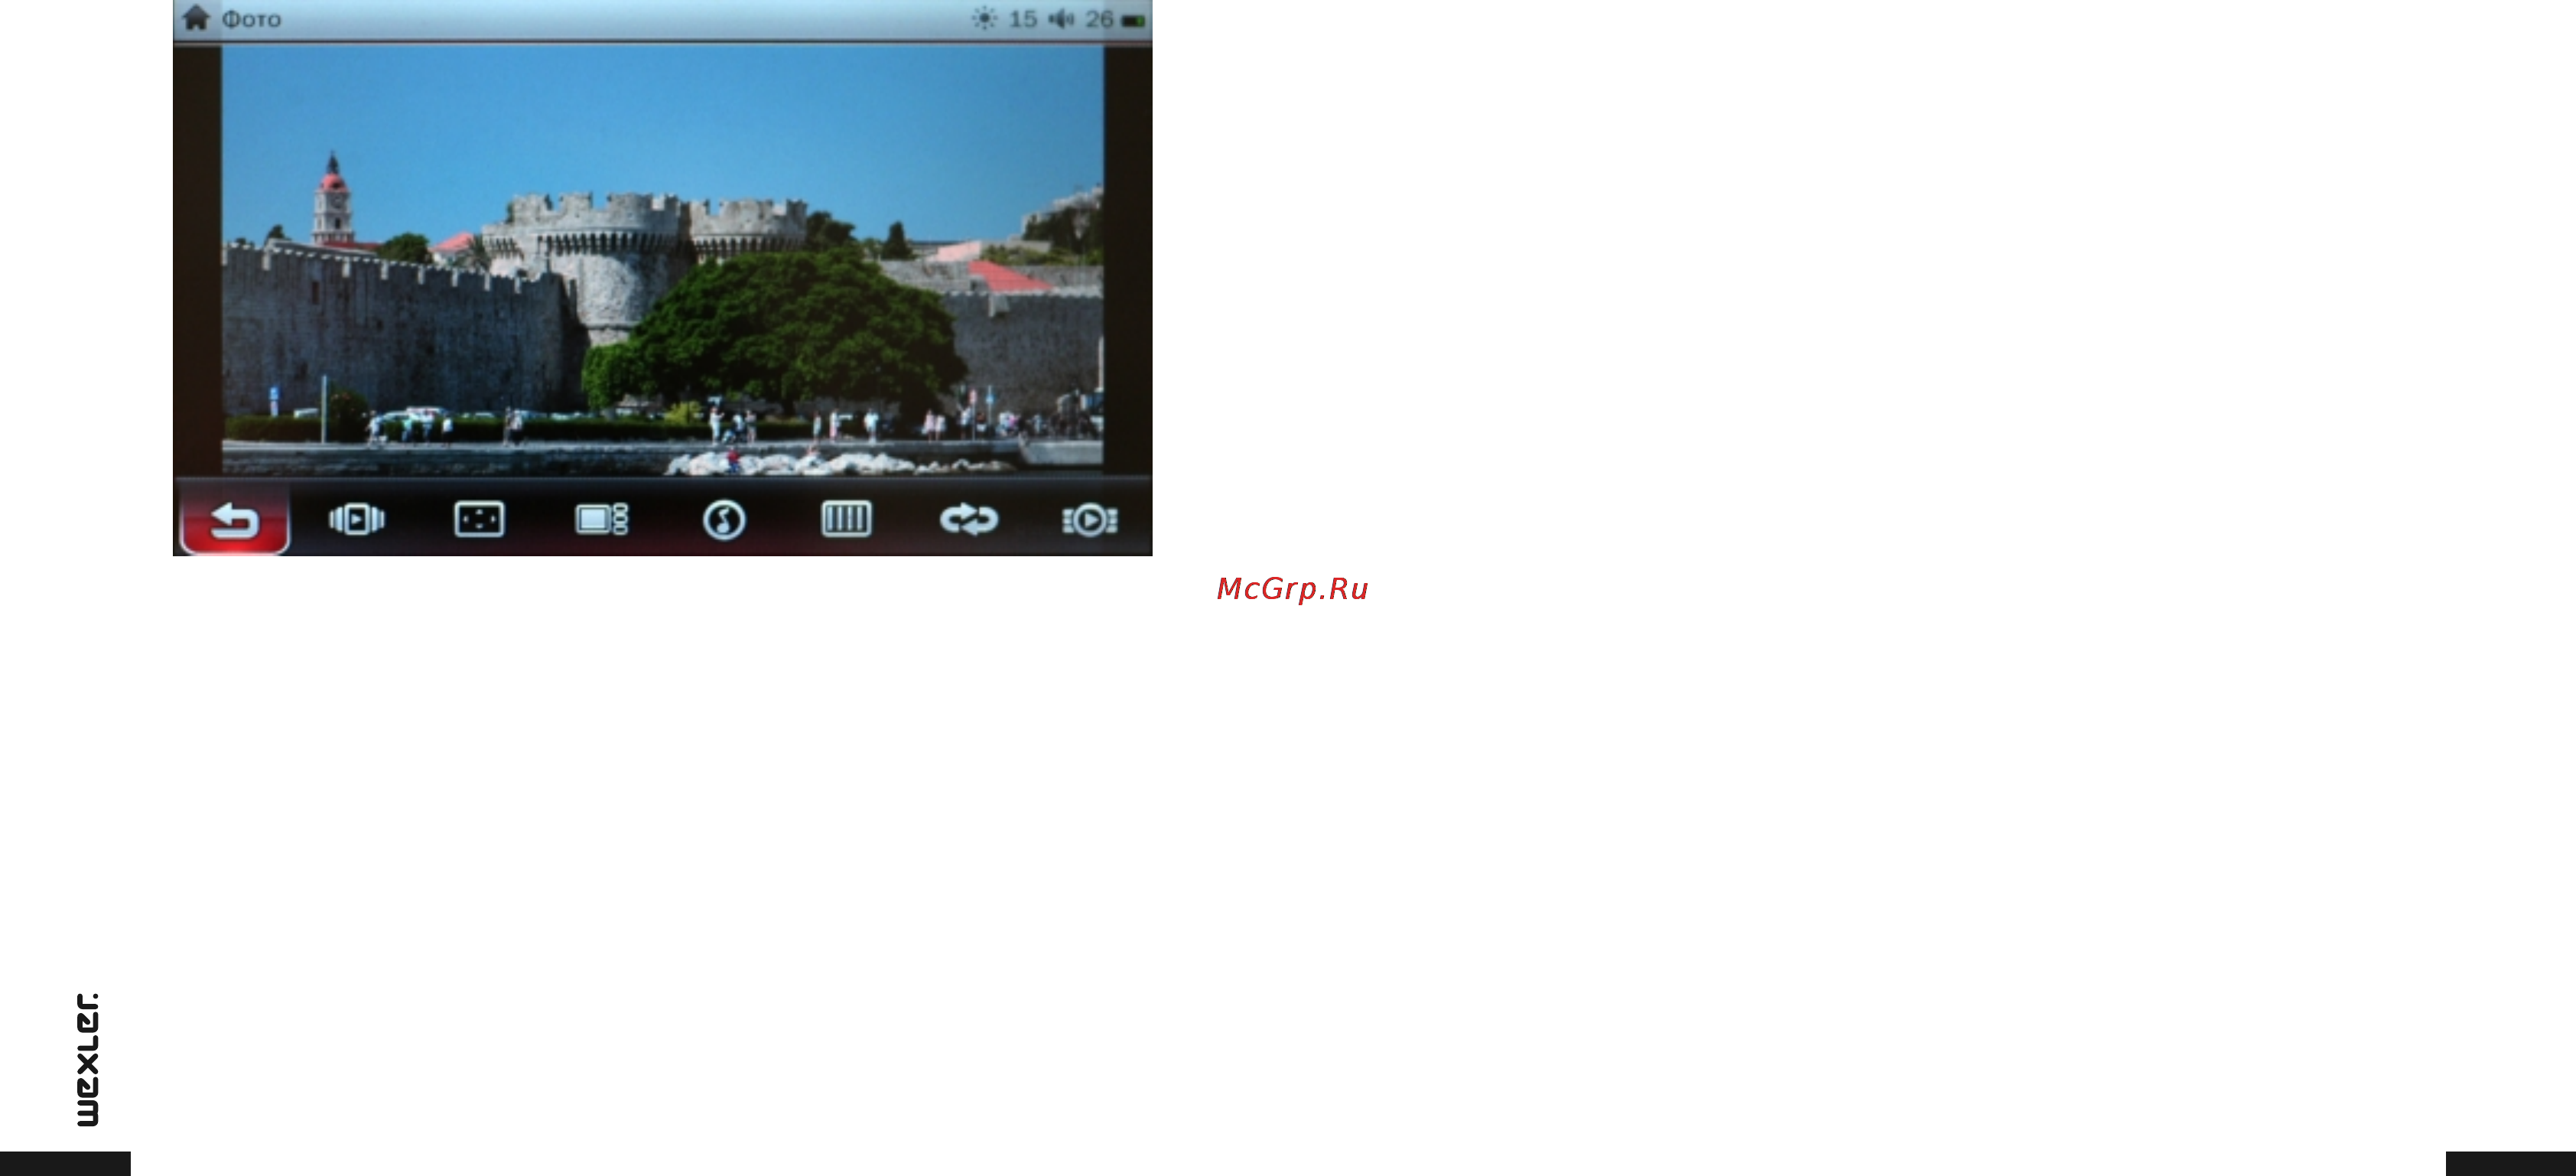Toggle the repeat loop arrows icon
The image size is (2576, 1176).
click(x=968, y=519)
